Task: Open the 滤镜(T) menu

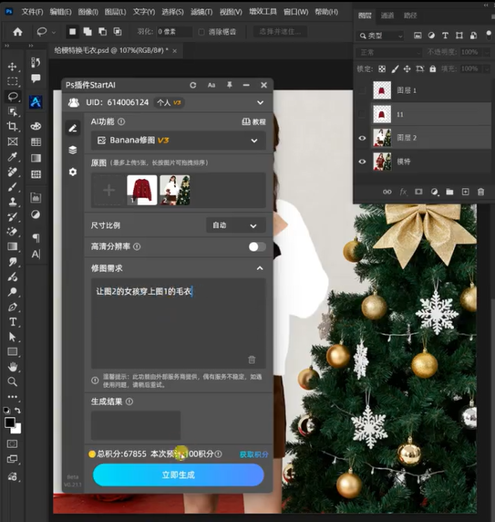Action: point(201,12)
